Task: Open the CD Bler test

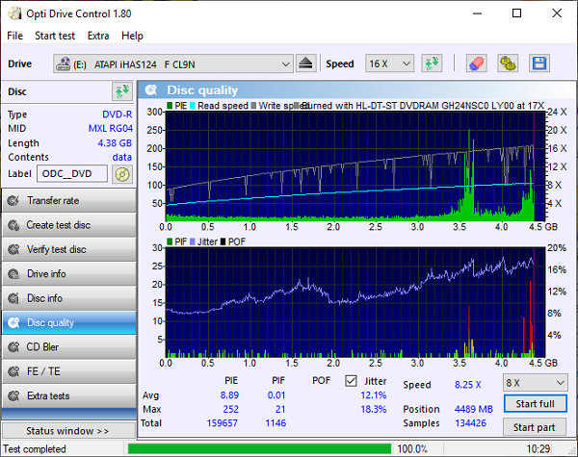Action: (x=68, y=347)
